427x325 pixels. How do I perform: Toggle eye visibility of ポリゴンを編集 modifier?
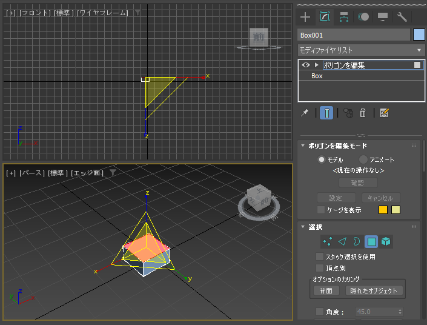point(306,65)
